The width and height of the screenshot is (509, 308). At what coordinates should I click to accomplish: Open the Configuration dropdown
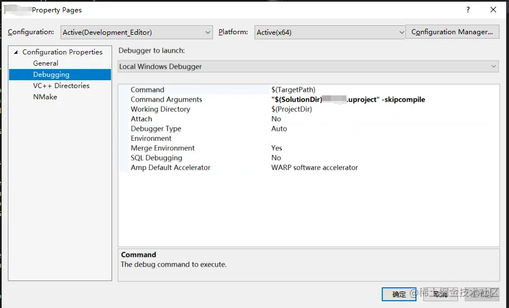click(136, 32)
